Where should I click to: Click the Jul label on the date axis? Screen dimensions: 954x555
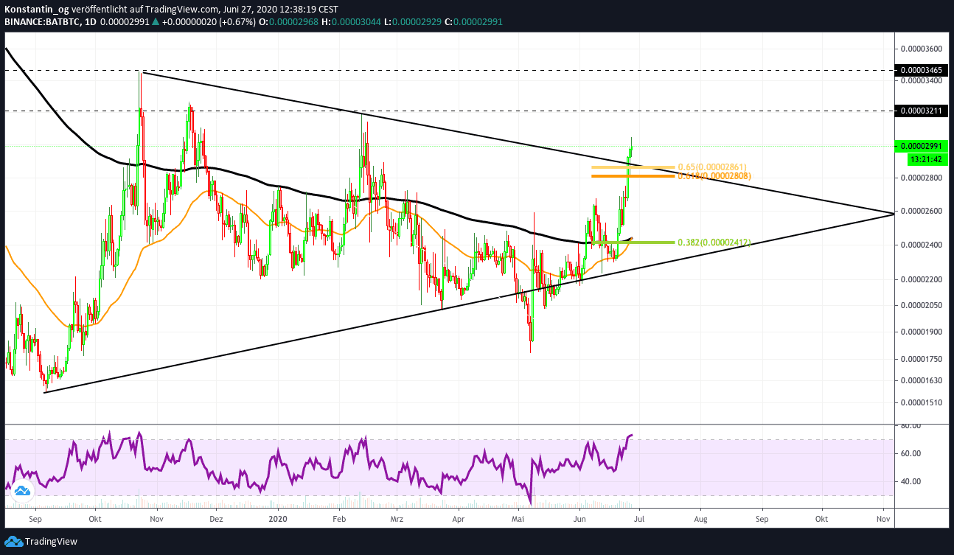tap(638, 519)
